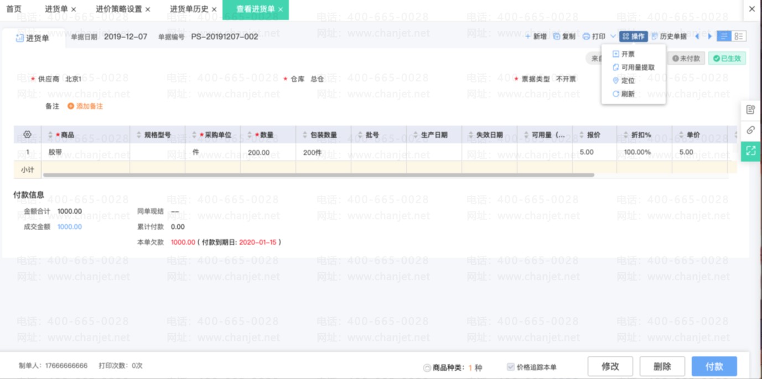
Task: Click sort icon on 数量 column
Action: (x=250, y=135)
